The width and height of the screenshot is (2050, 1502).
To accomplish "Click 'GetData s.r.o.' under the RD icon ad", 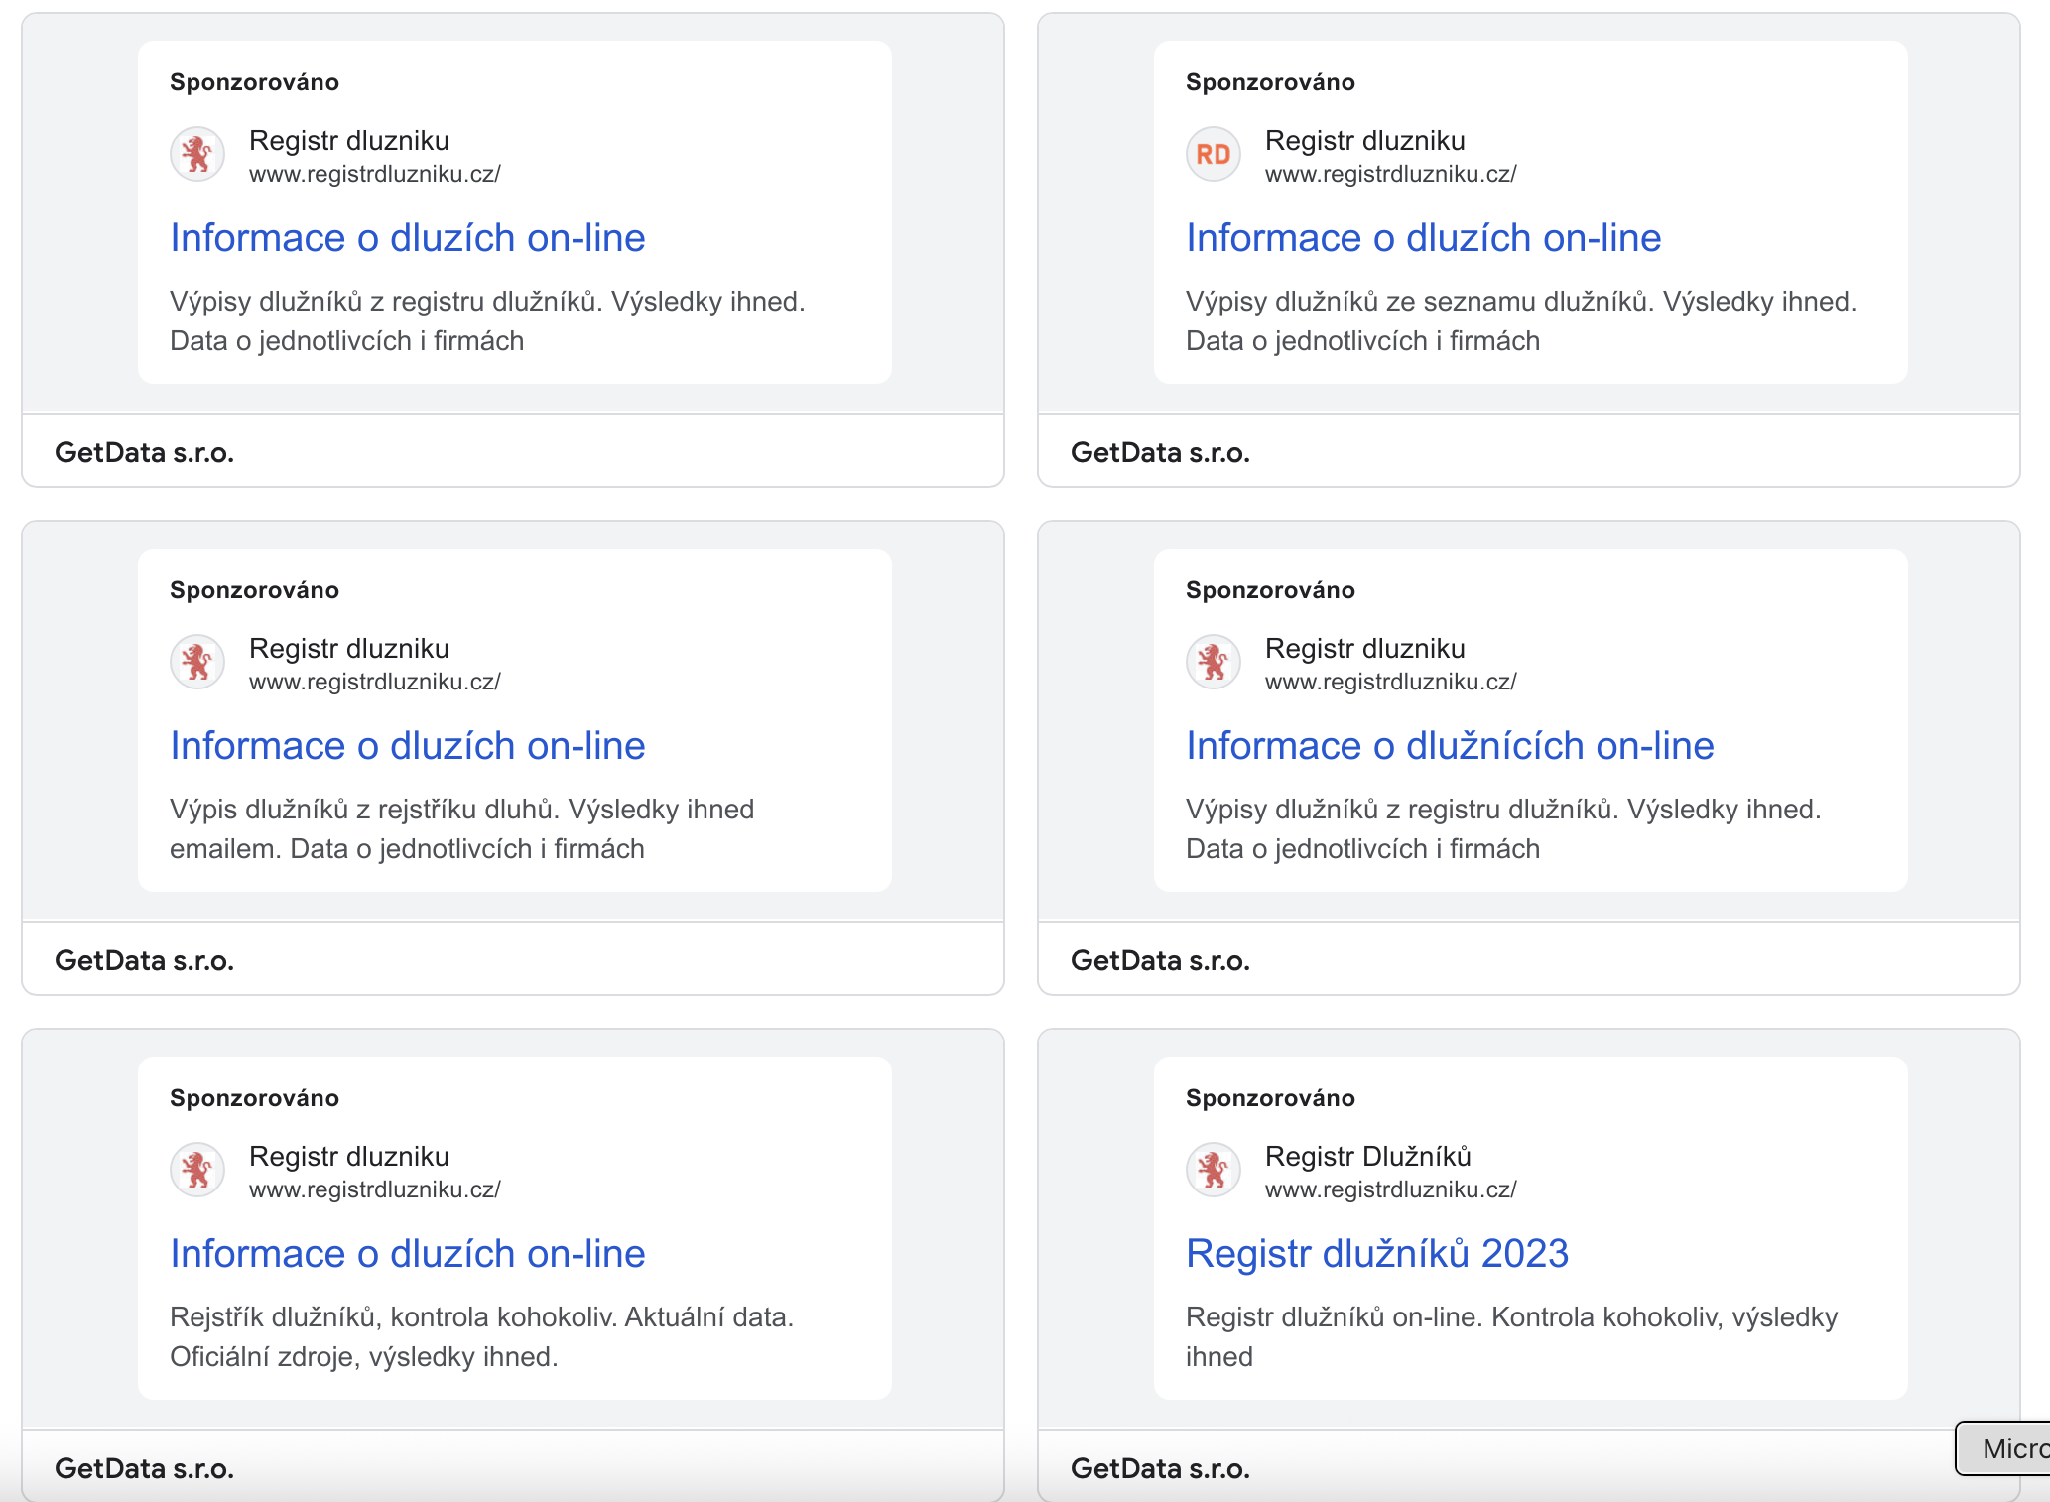I will [1160, 452].
